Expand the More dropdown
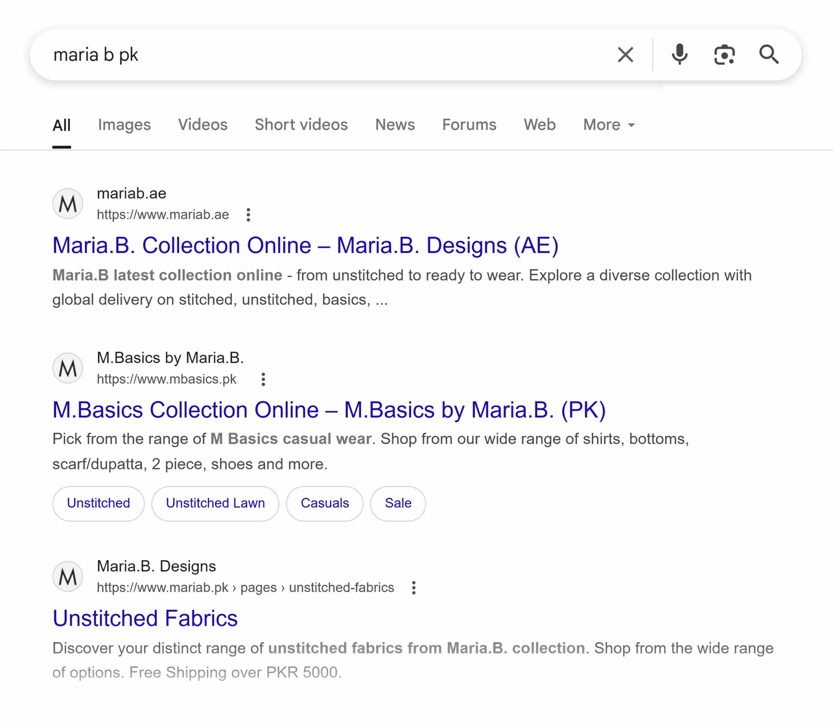833x721 pixels. coord(609,125)
